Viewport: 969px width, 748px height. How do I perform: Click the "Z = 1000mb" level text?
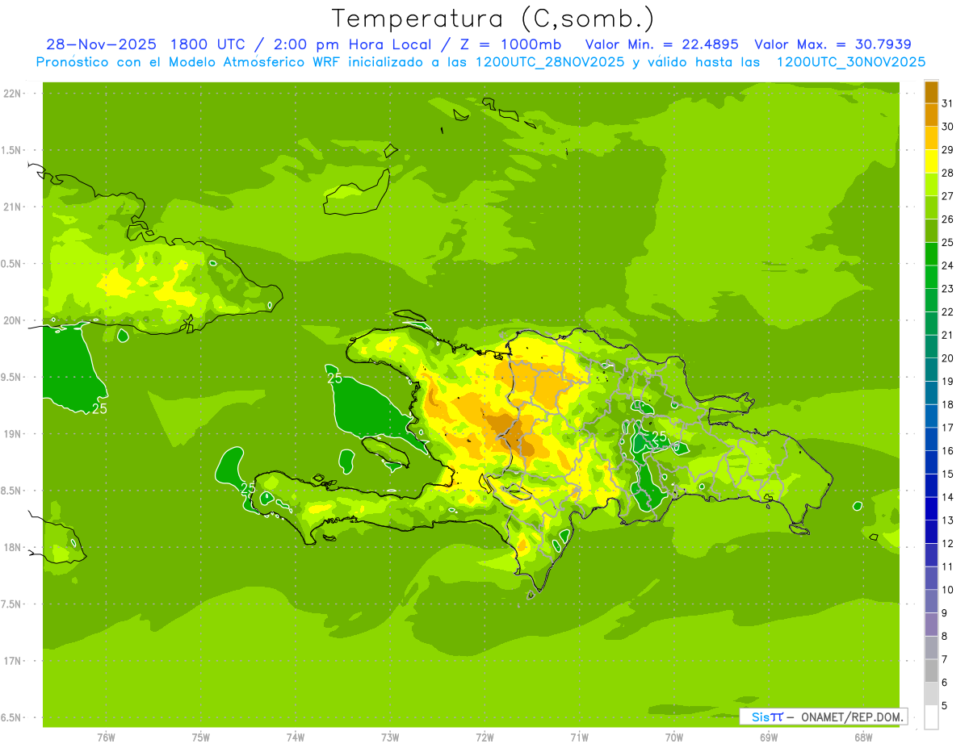click(x=510, y=44)
